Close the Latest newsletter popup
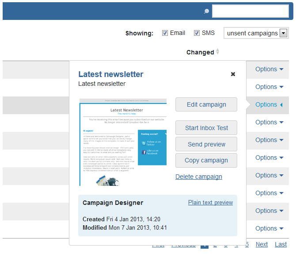 [x=233, y=74]
